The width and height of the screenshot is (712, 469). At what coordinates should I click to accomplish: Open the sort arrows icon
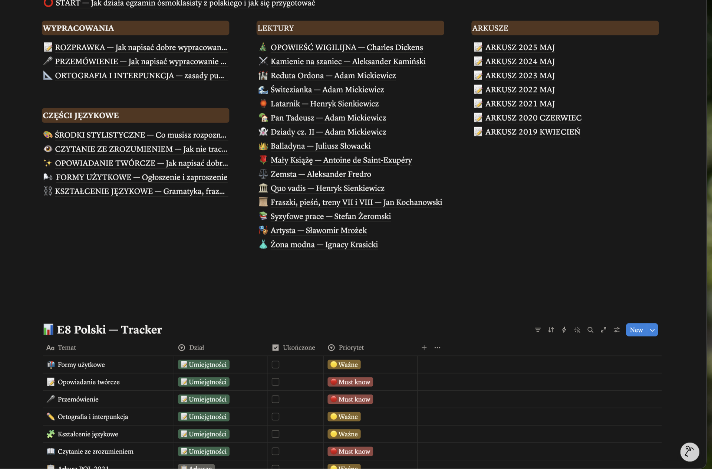[551, 330]
